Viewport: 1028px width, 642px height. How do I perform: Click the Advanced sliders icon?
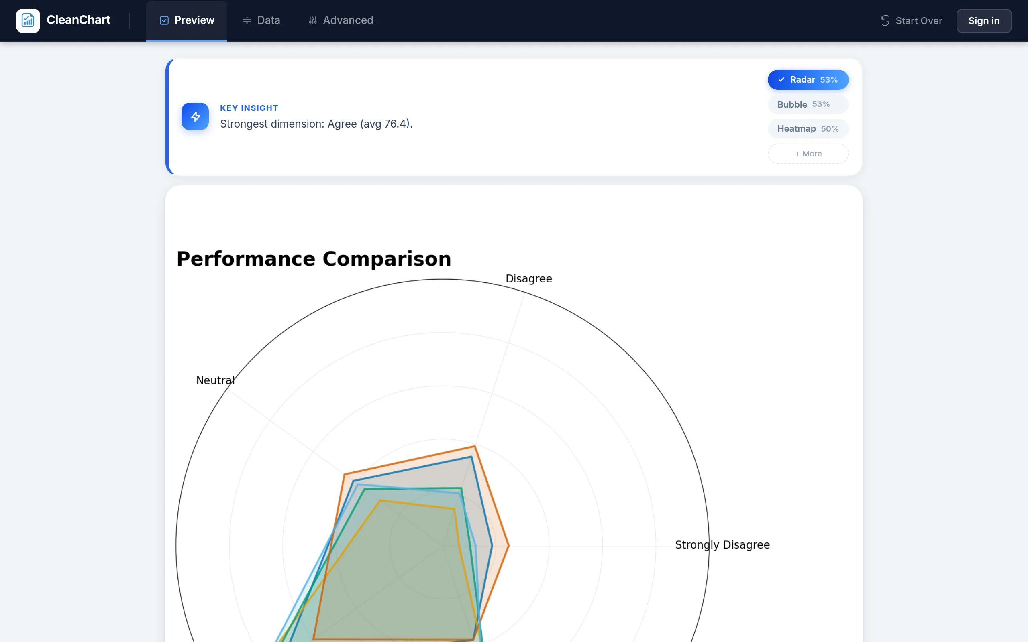pos(313,20)
